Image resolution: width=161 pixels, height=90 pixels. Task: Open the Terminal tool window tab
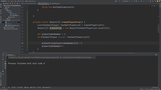(33, 87)
